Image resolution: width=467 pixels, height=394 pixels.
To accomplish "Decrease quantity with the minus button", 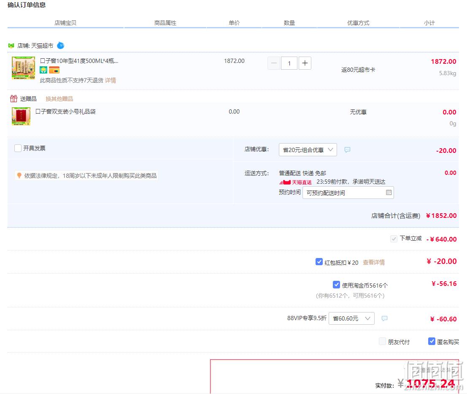I will 274,63.
